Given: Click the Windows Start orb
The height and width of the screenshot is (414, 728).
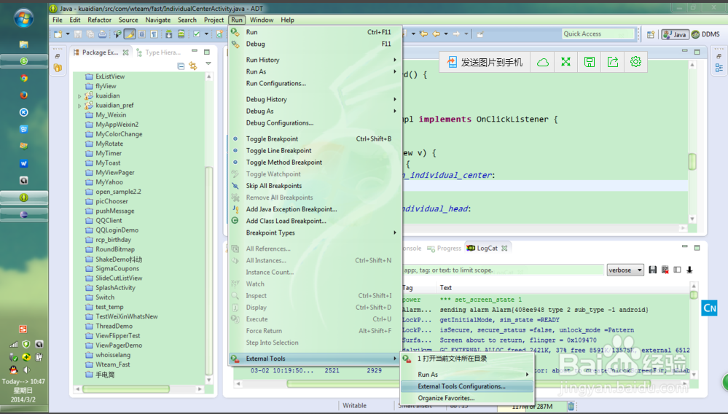Looking at the screenshot, I should click(23, 17).
